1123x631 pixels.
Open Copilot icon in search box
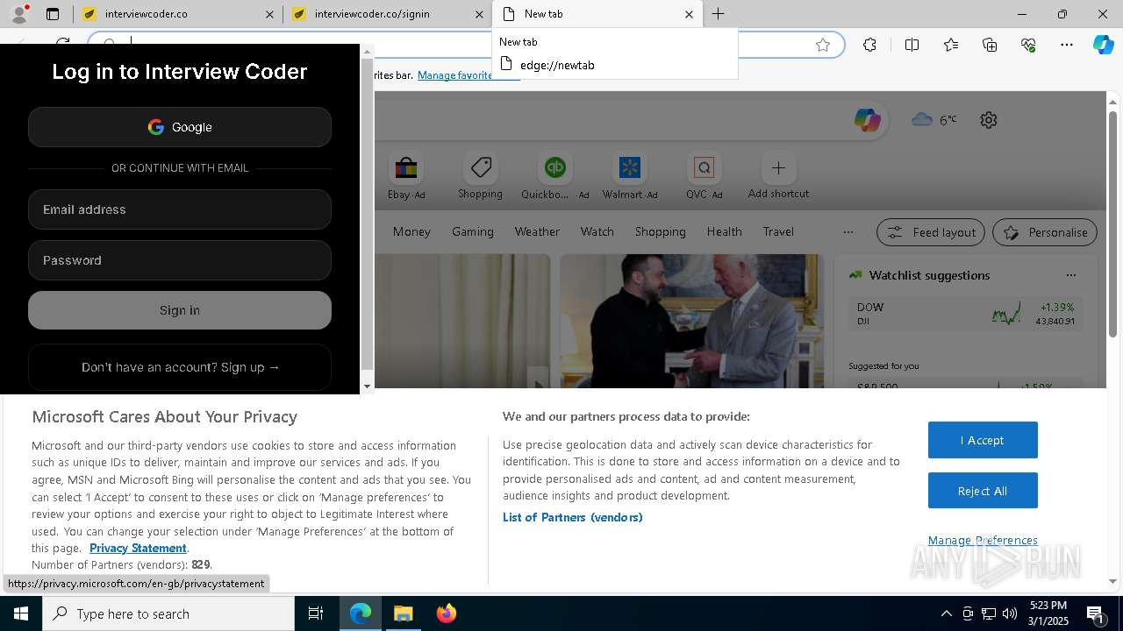point(868,120)
